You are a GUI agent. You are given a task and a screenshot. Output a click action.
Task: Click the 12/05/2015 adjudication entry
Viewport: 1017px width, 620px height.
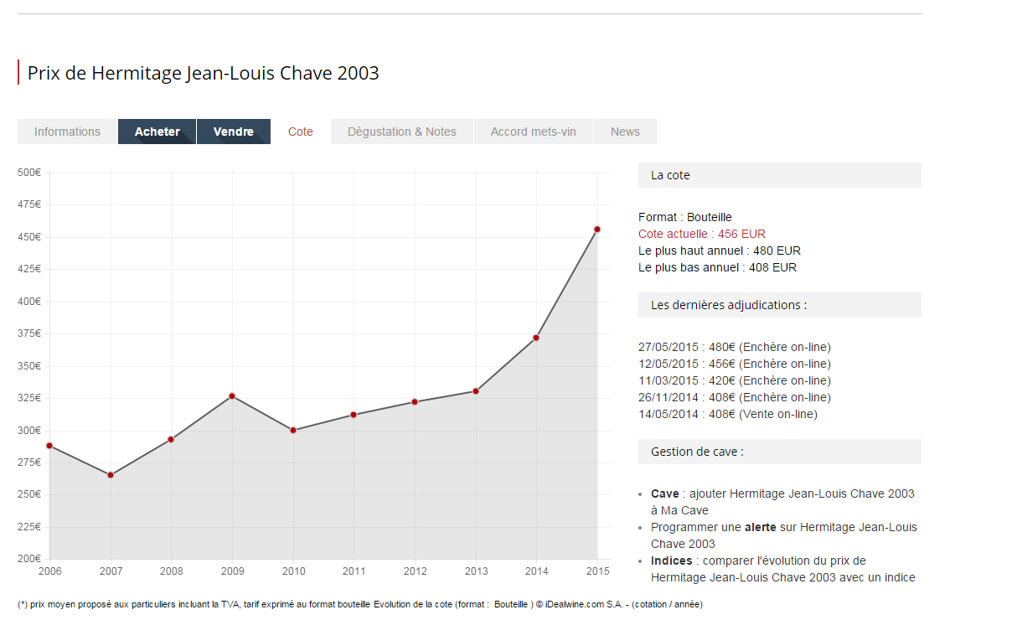735,364
